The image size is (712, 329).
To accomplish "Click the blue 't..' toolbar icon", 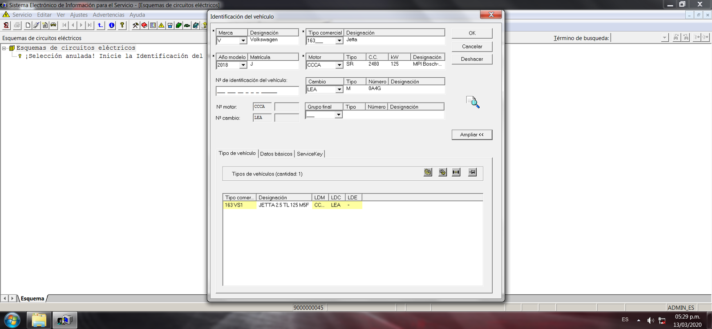I will (101, 25).
